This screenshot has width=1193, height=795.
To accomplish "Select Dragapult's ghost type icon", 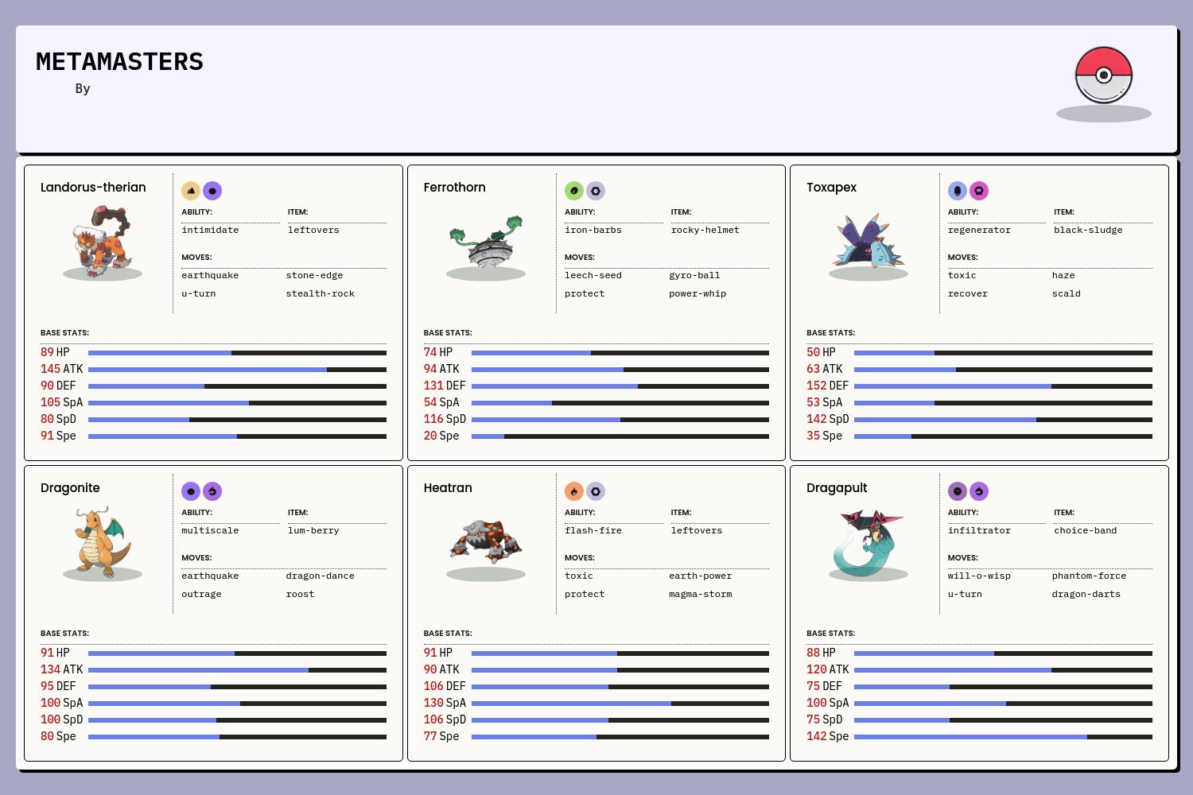I will (958, 491).
